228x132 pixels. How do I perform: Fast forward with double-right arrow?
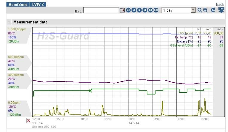point(145,10)
